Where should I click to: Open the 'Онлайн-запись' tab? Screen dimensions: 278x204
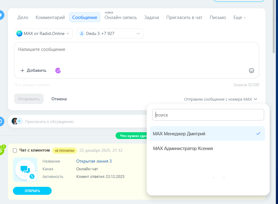[121, 17]
